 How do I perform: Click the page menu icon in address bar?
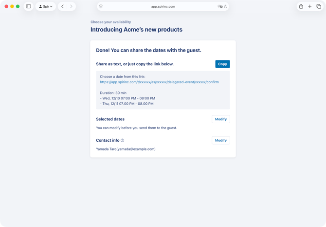(101, 6)
